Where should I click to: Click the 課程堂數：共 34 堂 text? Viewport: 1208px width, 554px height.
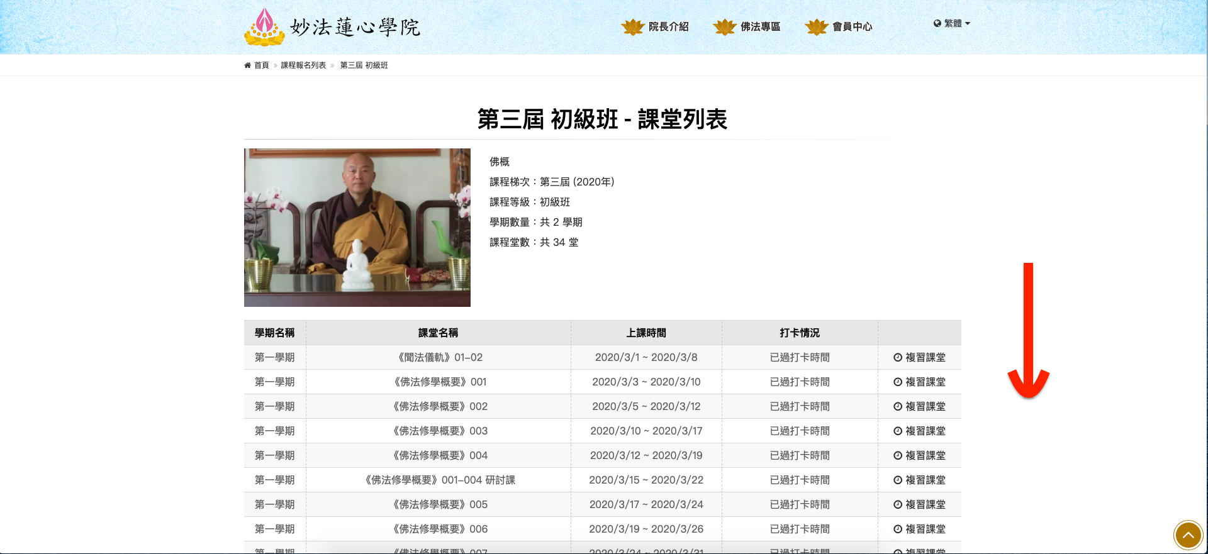(x=534, y=242)
